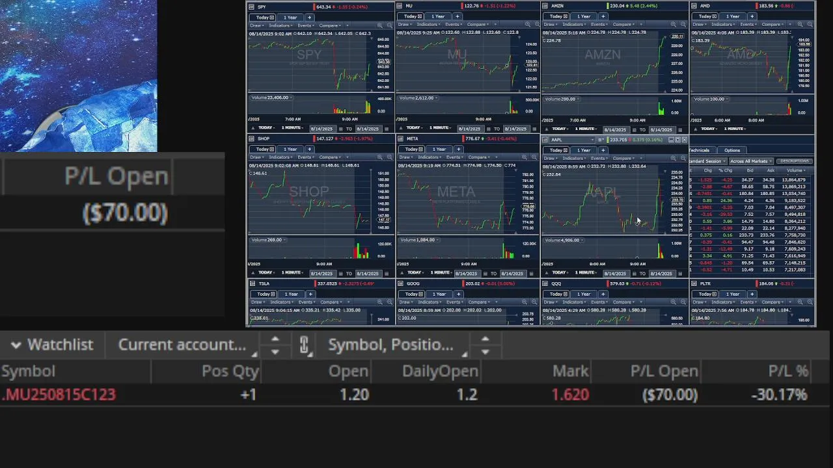Zoom in on the AAPL chart
Image resolution: width=833 pixels, height=468 pixels.
coord(672,159)
